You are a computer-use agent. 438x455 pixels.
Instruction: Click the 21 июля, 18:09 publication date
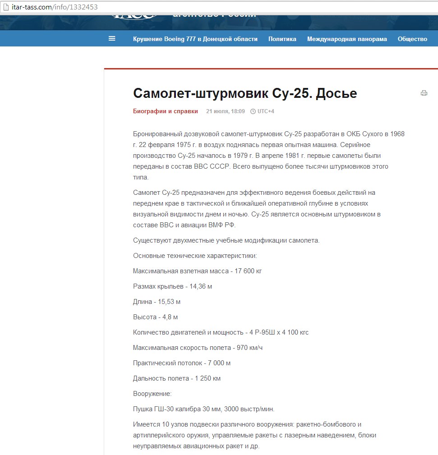pyautogui.click(x=225, y=111)
